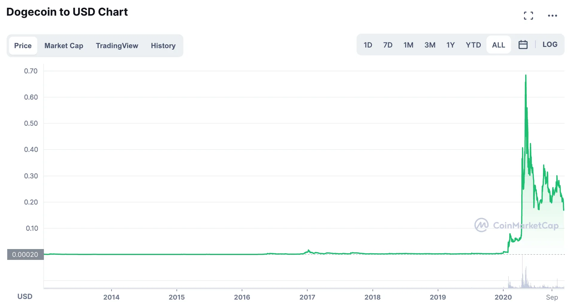Click the 2020 label on the time axis
This screenshot has height=302, width=573.
point(503,297)
